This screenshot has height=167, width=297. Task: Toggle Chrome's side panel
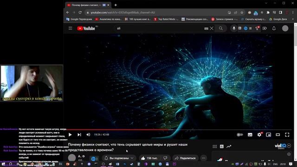280,13
